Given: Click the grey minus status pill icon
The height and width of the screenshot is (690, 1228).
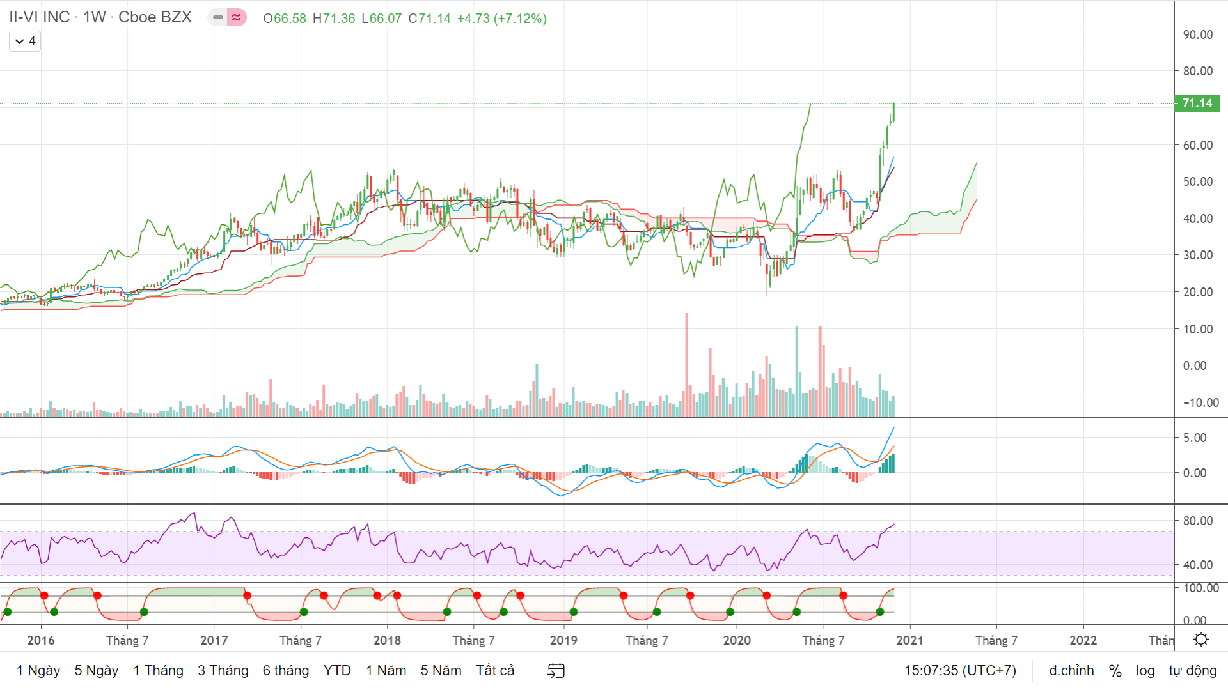Looking at the screenshot, I should tap(217, 17).
